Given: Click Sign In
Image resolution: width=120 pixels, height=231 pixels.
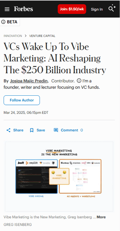Looking at the screenshot, I should [x=97, y=9].
